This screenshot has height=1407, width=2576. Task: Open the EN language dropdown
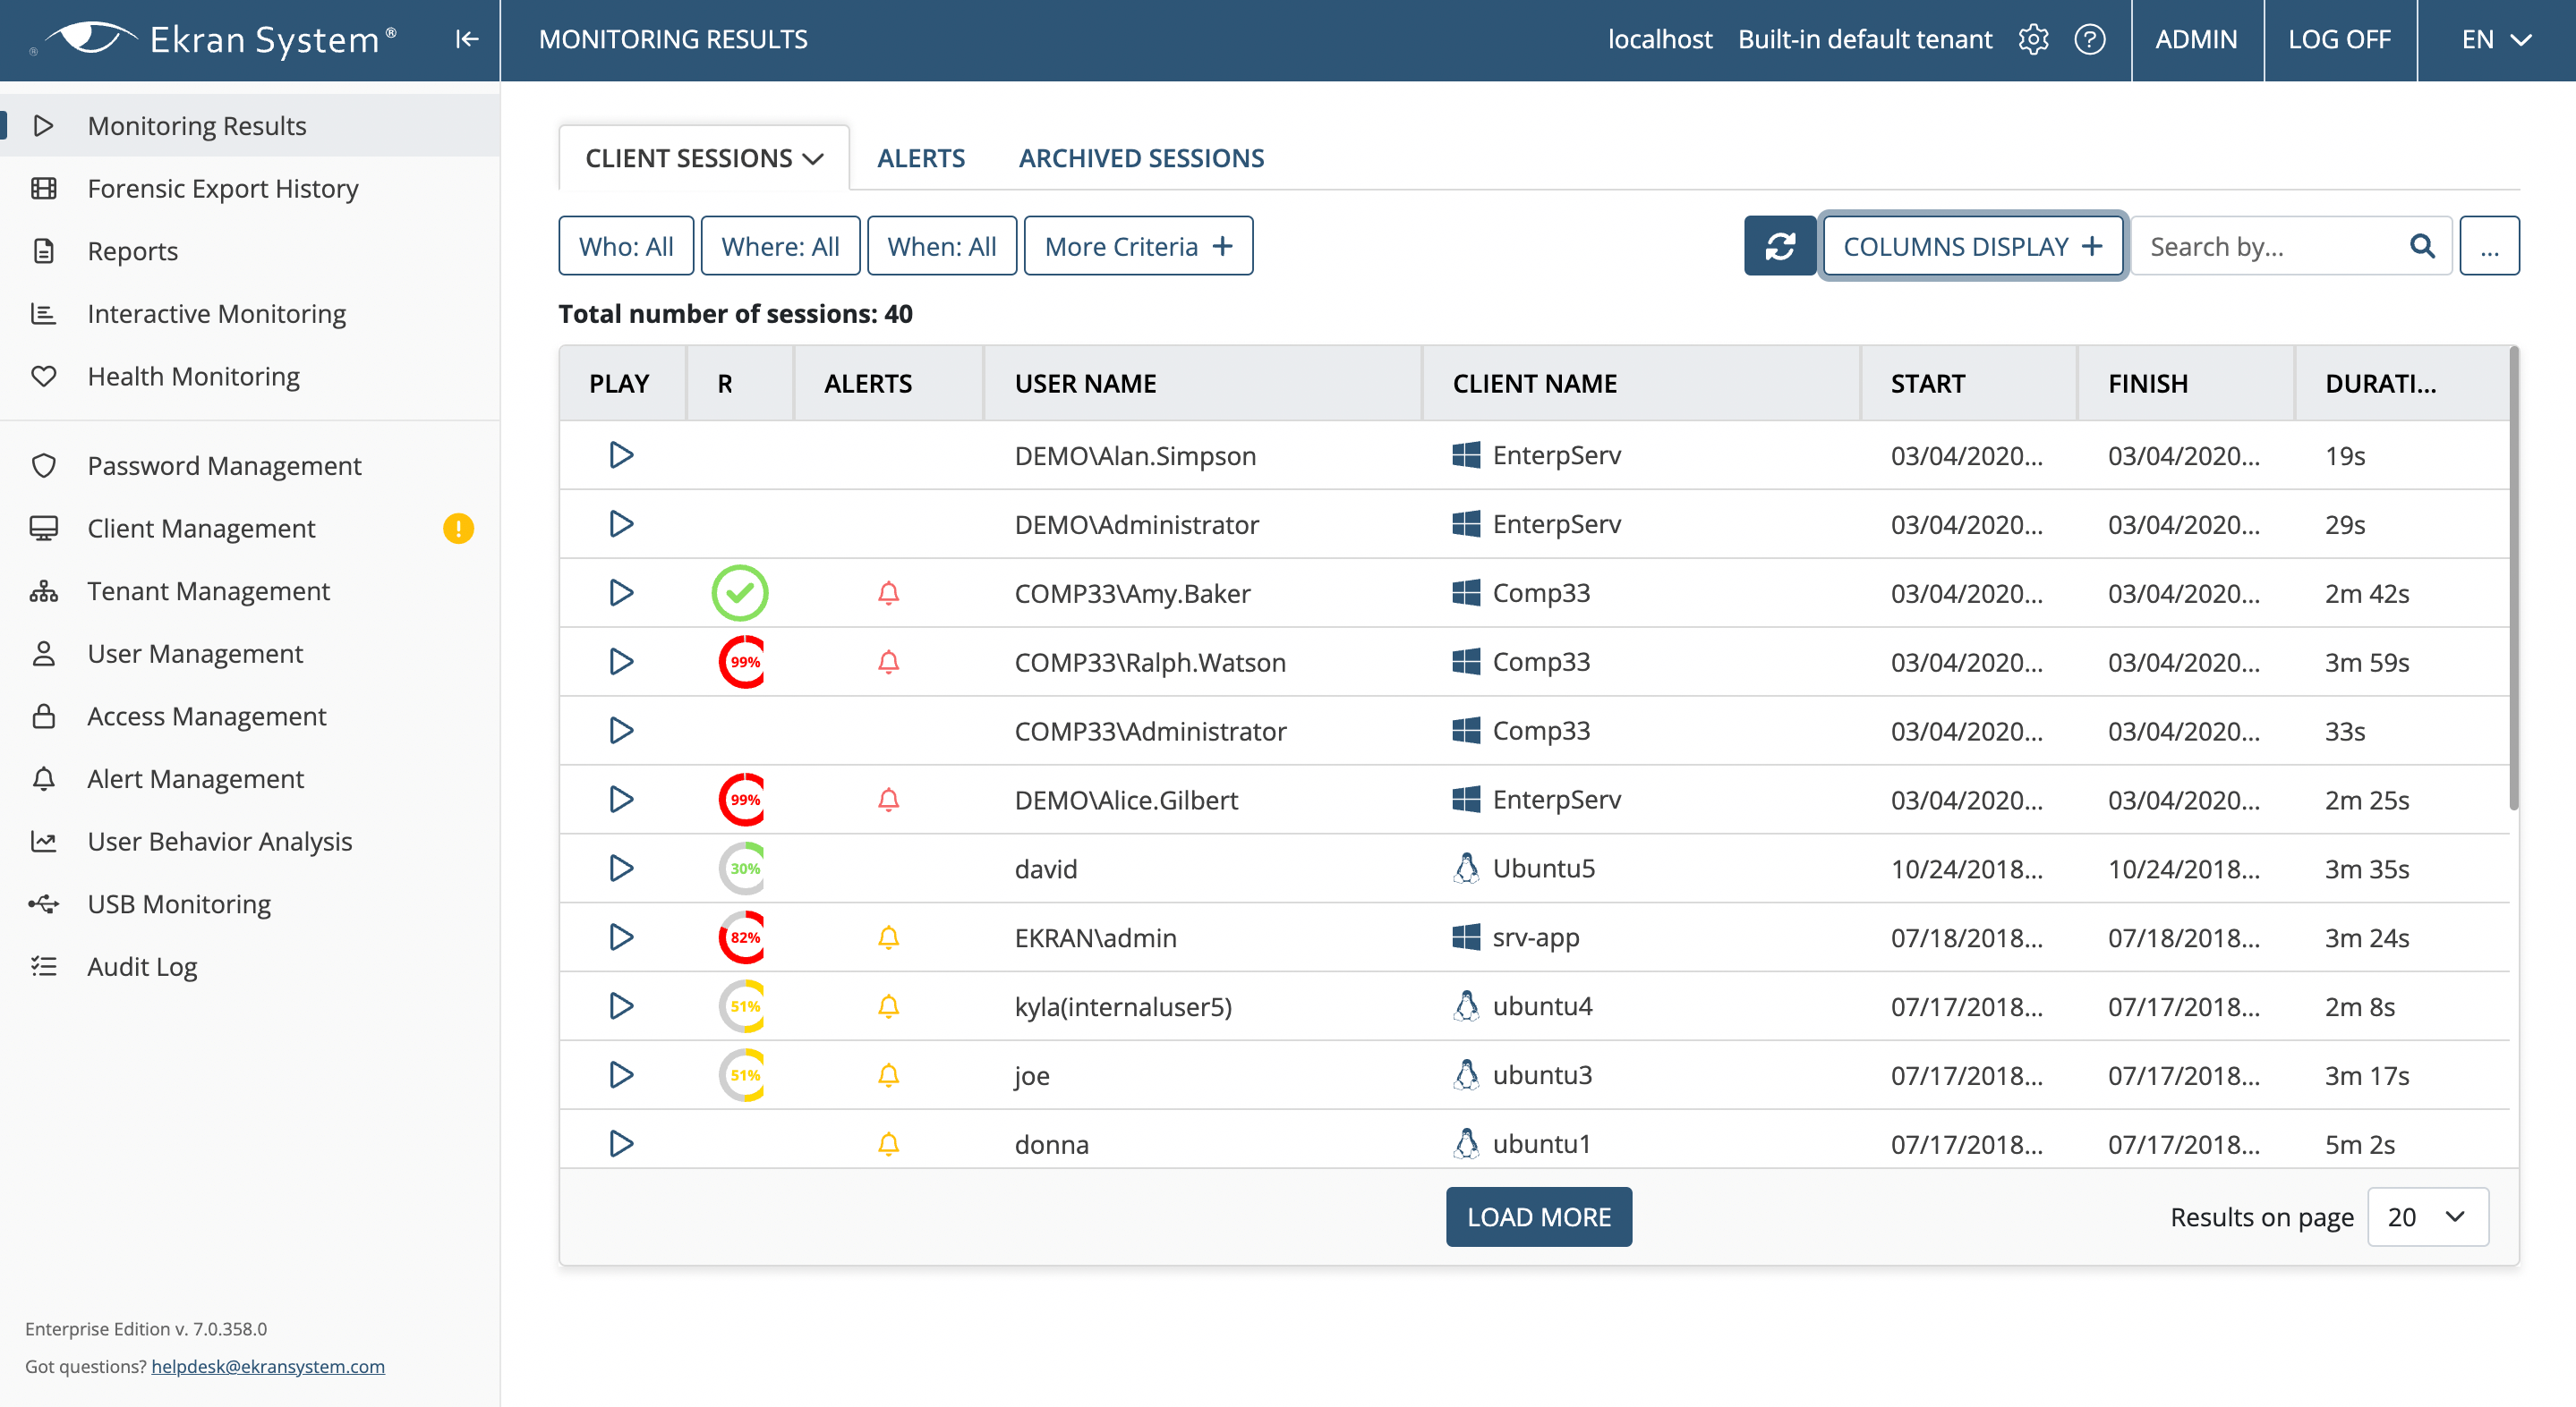click(x=2496, y=39)
